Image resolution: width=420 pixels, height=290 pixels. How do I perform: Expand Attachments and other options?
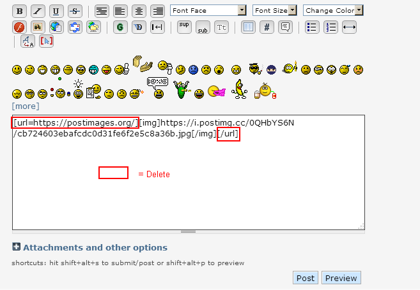(17, 247)
